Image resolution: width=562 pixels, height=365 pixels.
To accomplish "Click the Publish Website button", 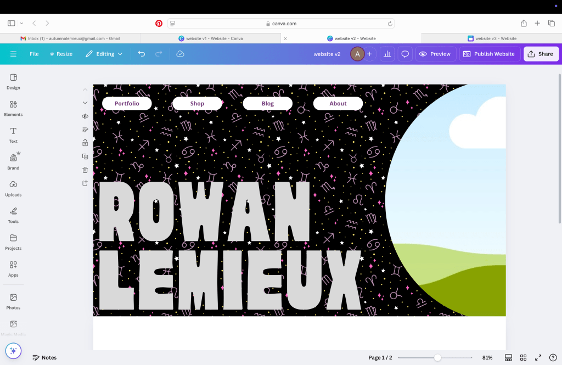I will click(x=490, y=54).
